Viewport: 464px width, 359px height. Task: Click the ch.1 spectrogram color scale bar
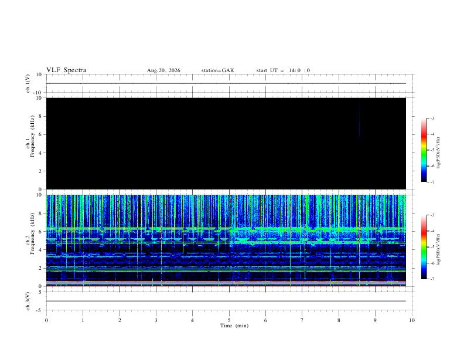[424, 150]
